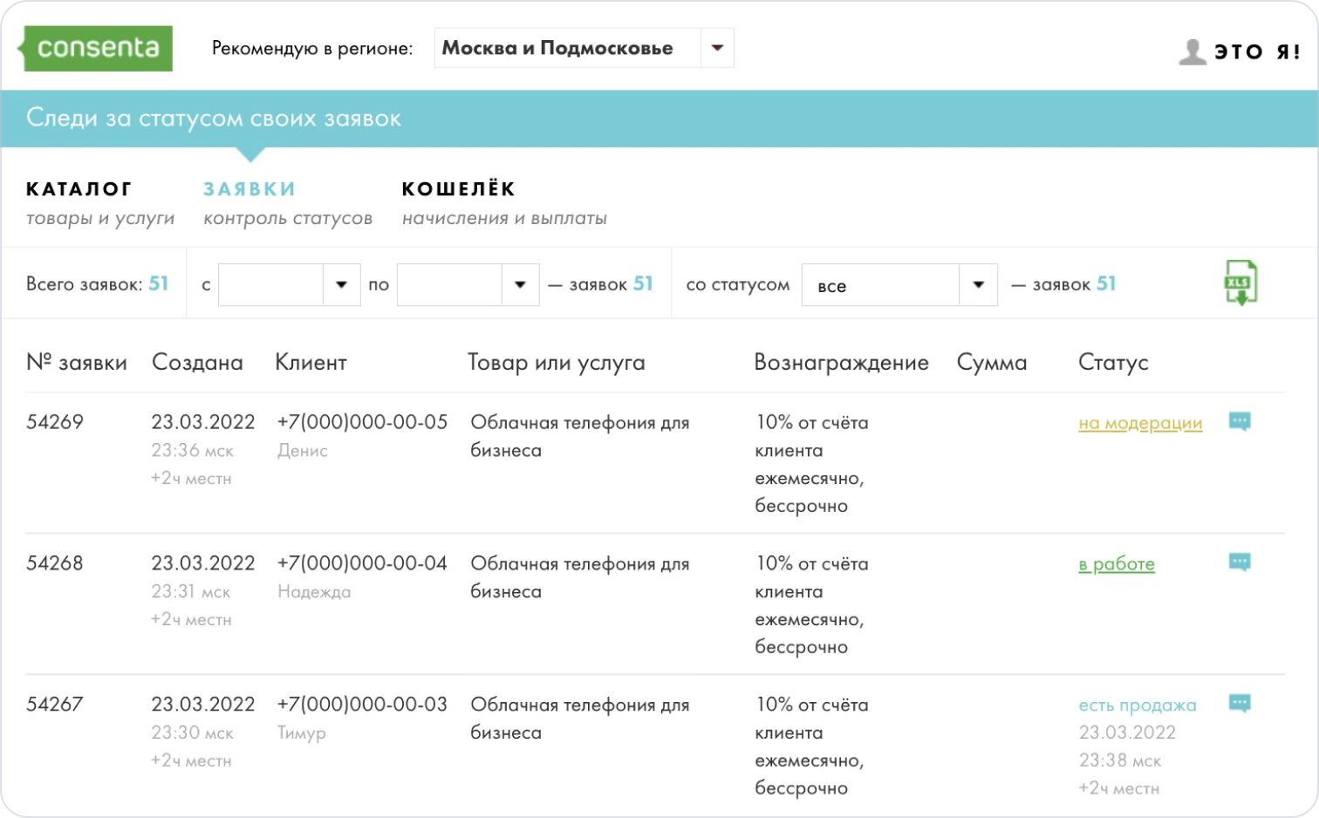
Task: Open the chat icon for application 54268
Action: pos(1240,562)
